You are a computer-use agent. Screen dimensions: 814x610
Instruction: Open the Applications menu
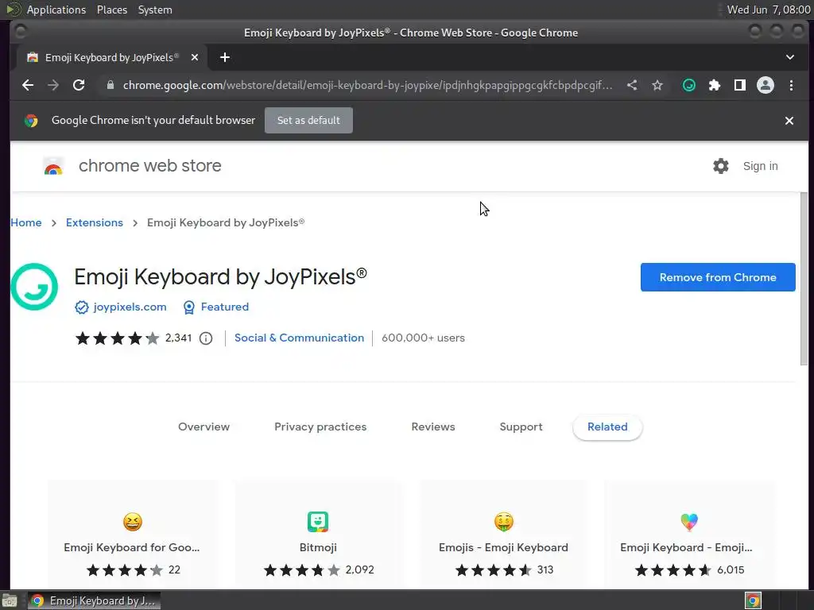coord(56,10)
